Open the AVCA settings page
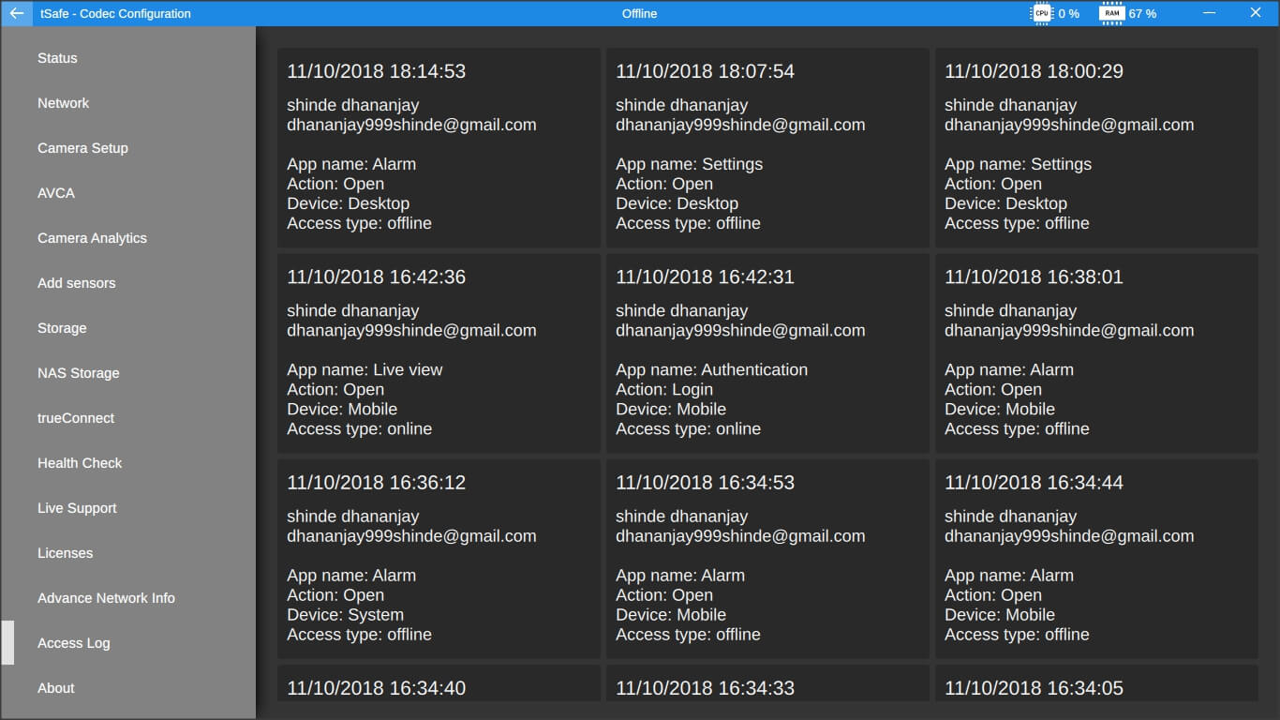Screen dimensions: 1280x720 (x=56, y=193)
